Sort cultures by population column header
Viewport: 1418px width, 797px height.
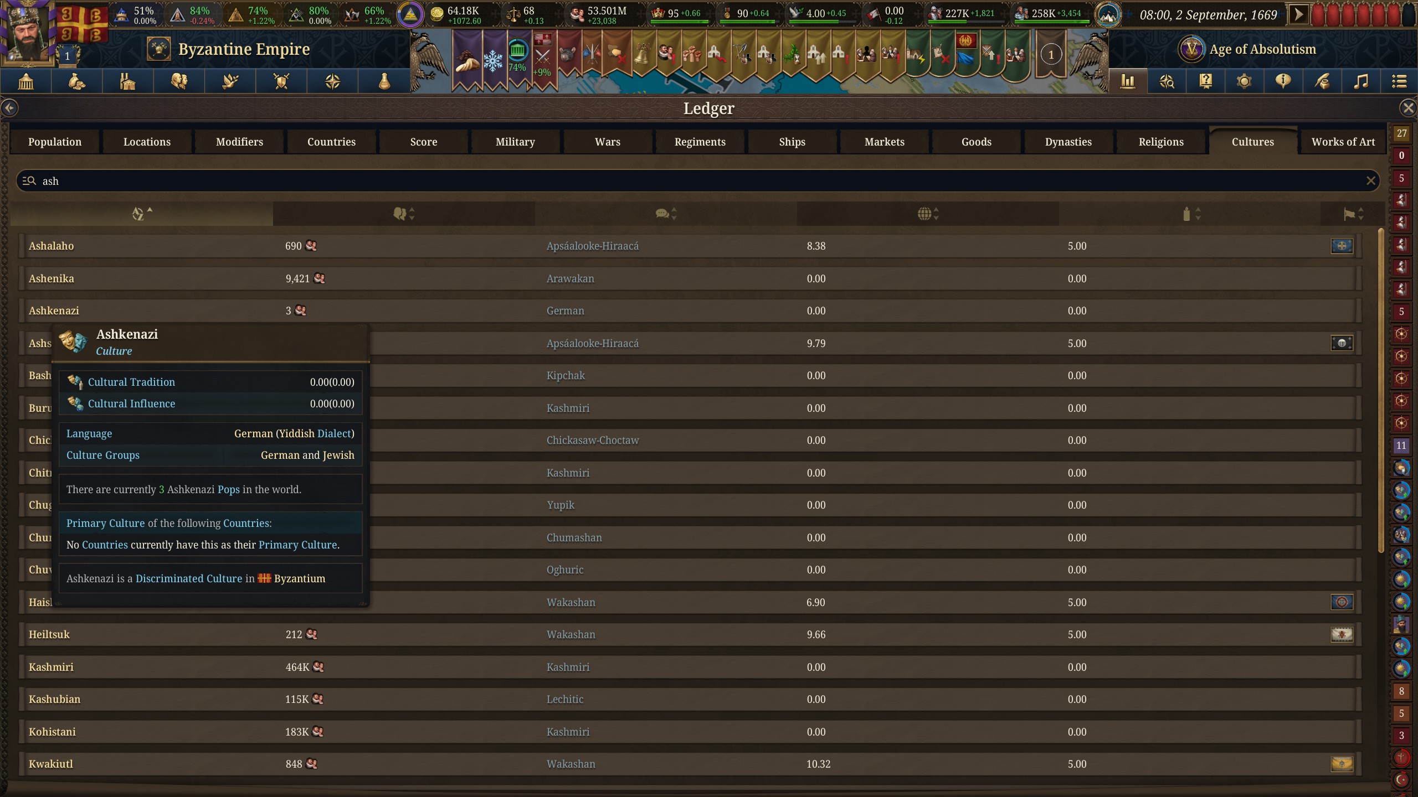[x=404, y=214]
